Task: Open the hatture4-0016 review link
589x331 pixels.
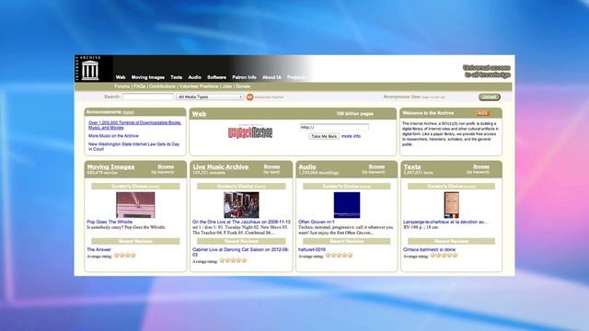Action: coord(312,249)
